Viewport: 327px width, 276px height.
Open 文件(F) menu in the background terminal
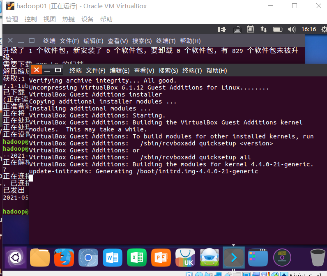(69, 41)
